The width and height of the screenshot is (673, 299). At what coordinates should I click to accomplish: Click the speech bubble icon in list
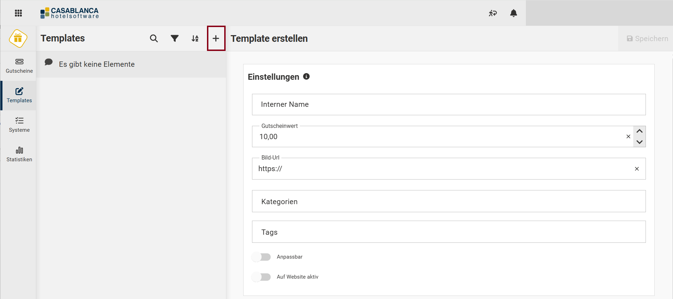coord(49,62)
